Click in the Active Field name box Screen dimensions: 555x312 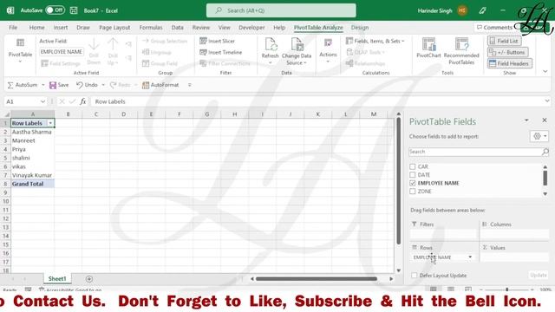(x=62, y=52)
